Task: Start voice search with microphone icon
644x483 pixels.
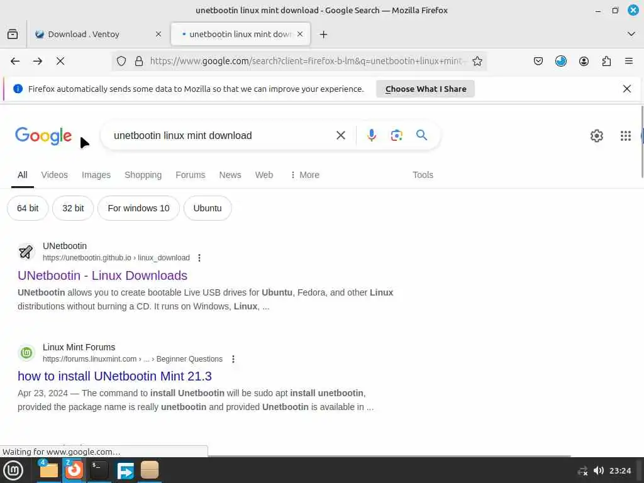Action: [372, 135]
